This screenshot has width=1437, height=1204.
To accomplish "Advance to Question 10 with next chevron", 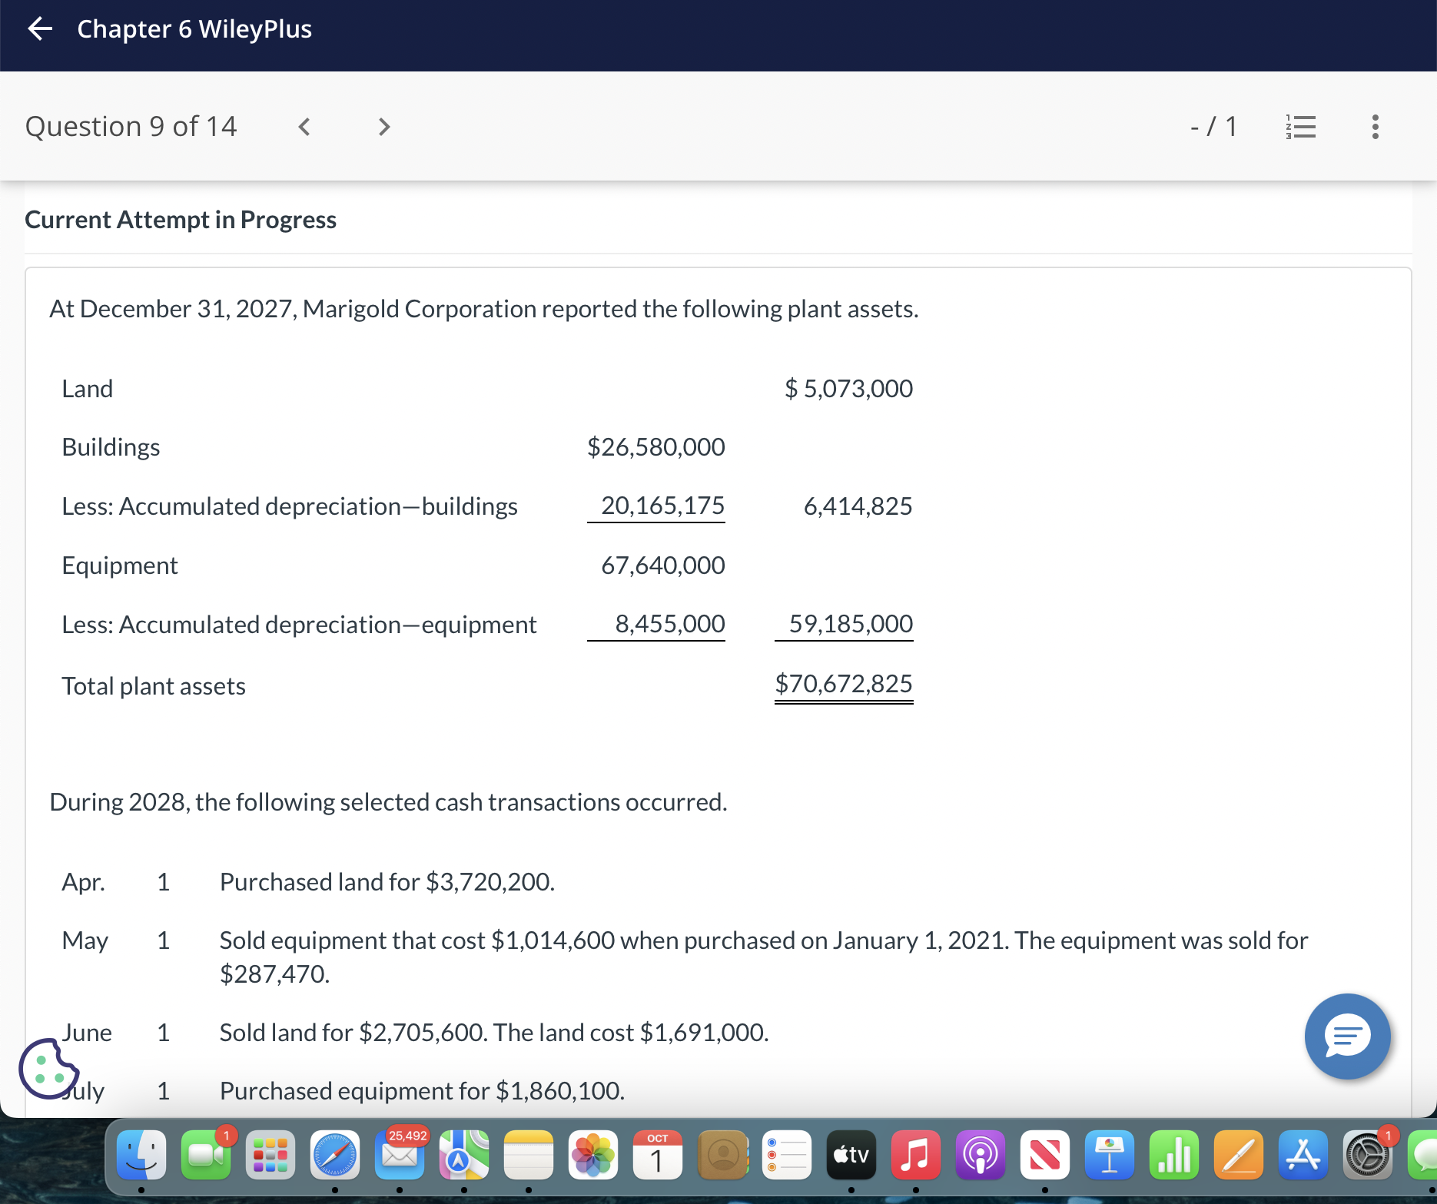I will tap(383, 126).
